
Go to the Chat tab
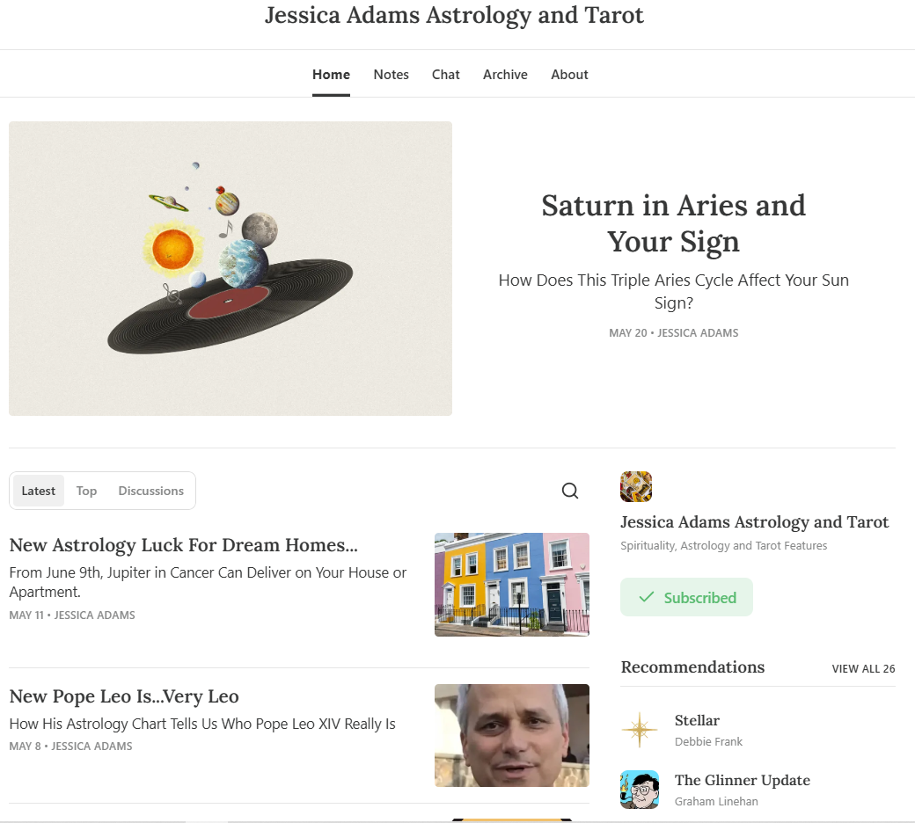pos(446,75)
